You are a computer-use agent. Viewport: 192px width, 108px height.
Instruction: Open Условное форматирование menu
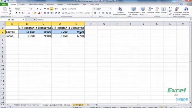pos(120,11)
